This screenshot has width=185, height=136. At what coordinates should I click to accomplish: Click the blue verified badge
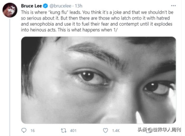[x=46, y=6]
